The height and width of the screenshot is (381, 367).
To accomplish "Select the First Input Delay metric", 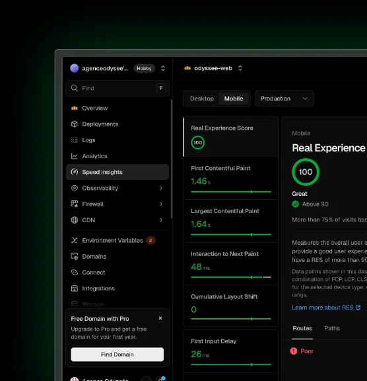I will tap(231, 351).
